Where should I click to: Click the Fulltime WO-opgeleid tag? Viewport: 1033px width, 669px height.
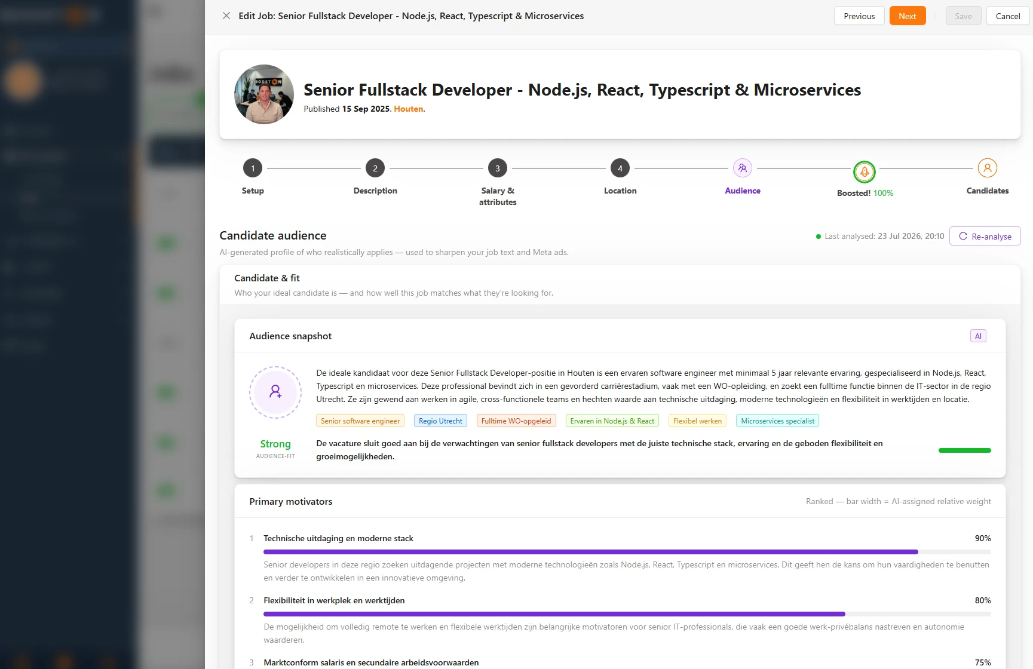pos(516,421)
